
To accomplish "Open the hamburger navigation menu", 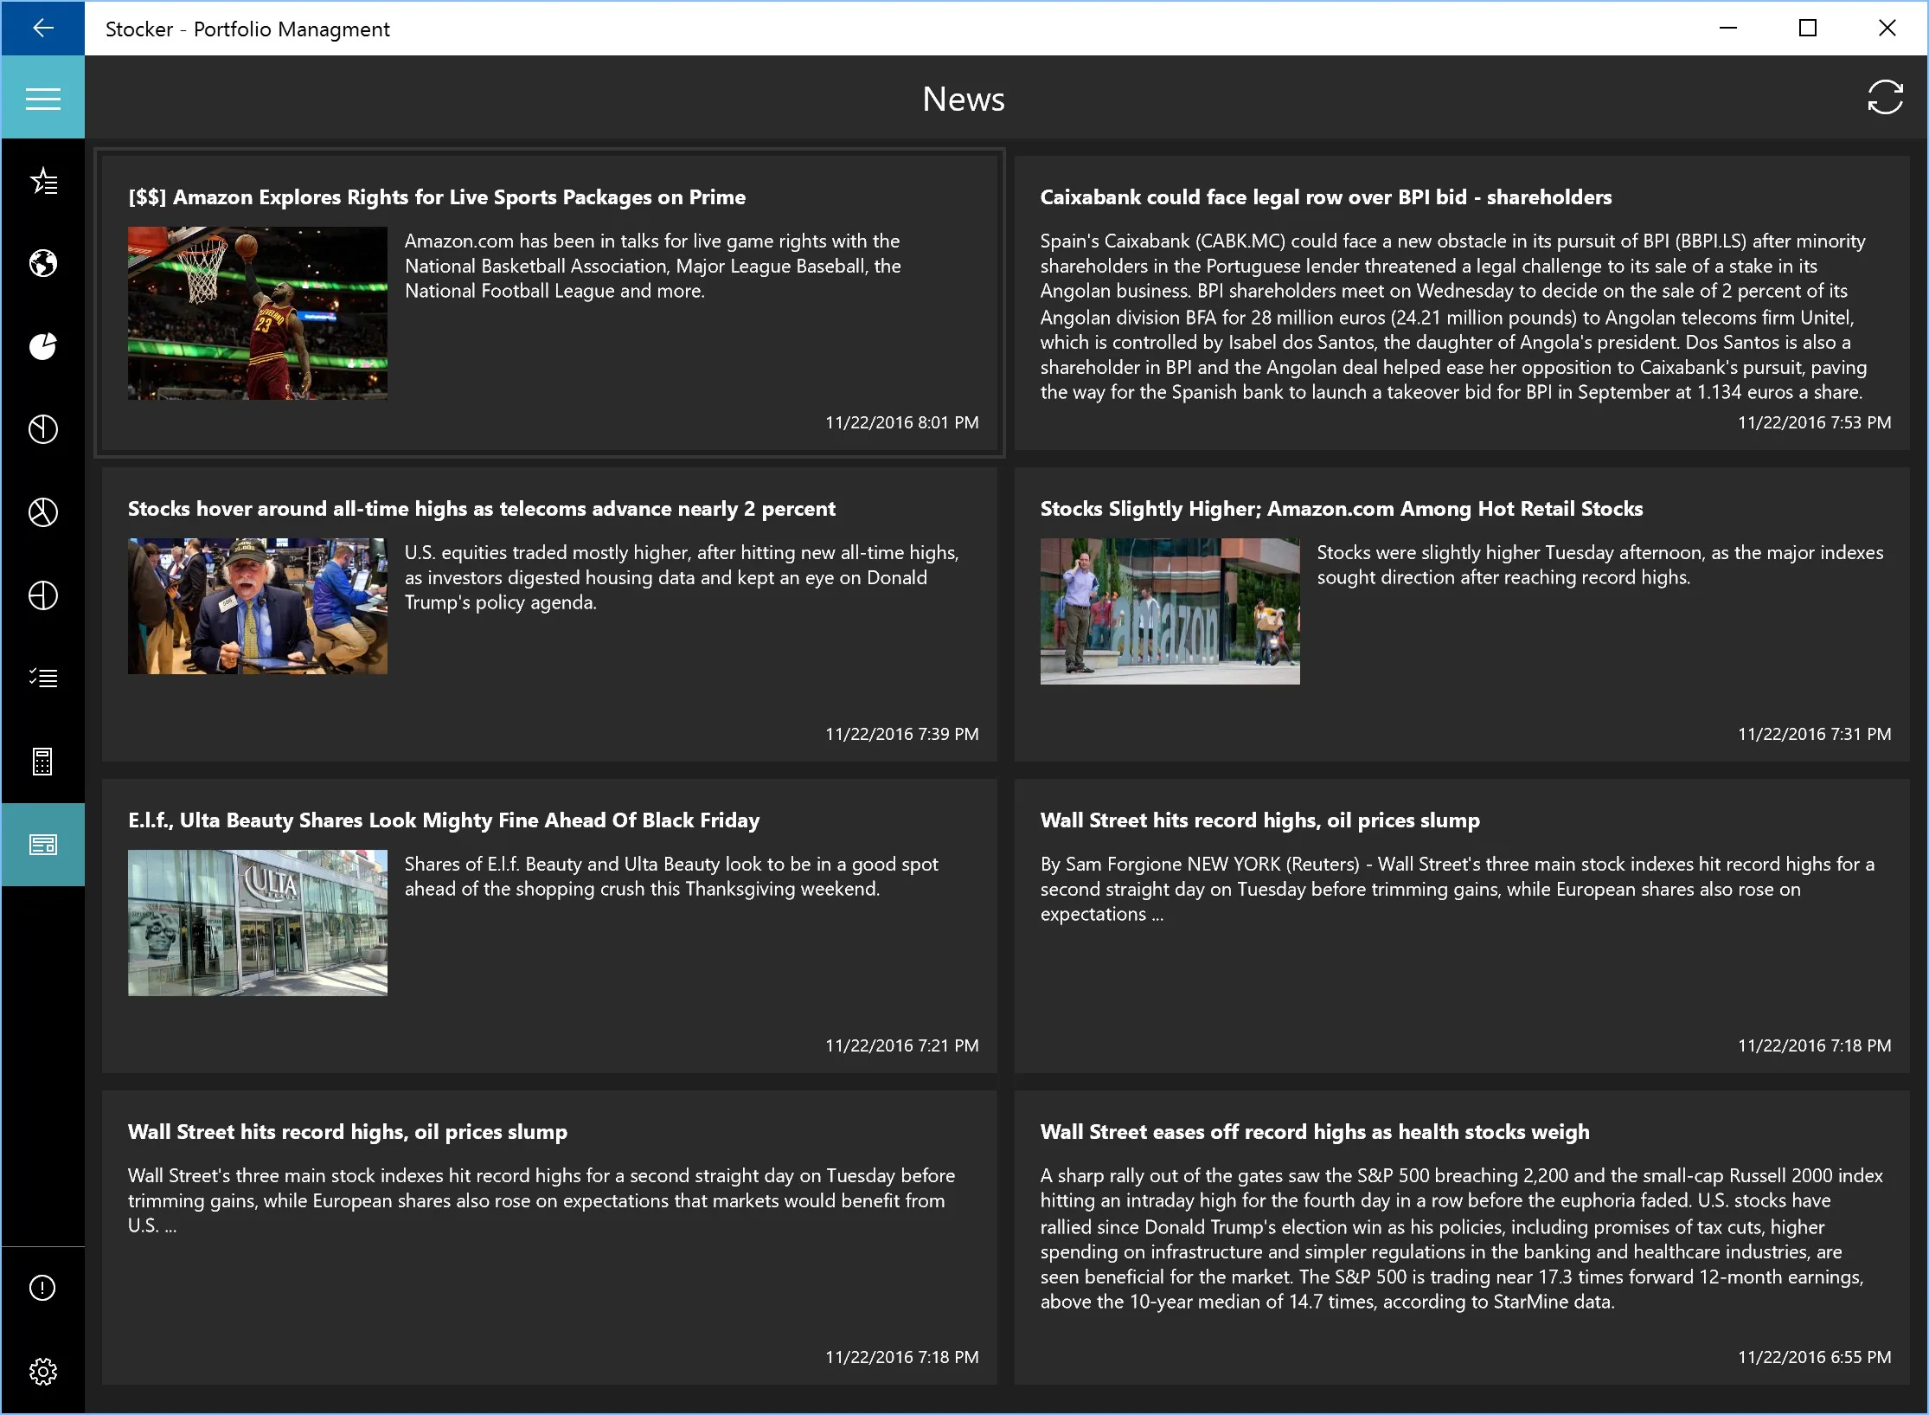I will tap(42, 98).
